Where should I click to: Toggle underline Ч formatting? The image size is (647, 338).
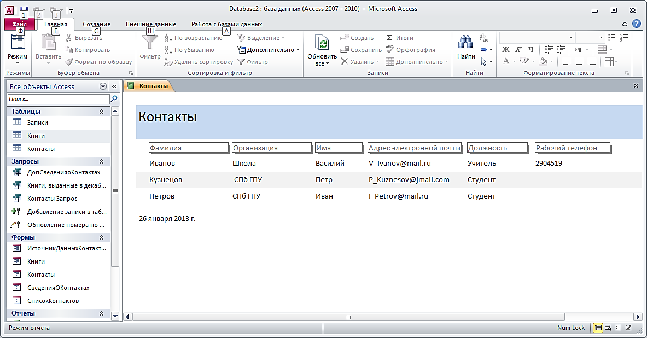tap(531, 50)
